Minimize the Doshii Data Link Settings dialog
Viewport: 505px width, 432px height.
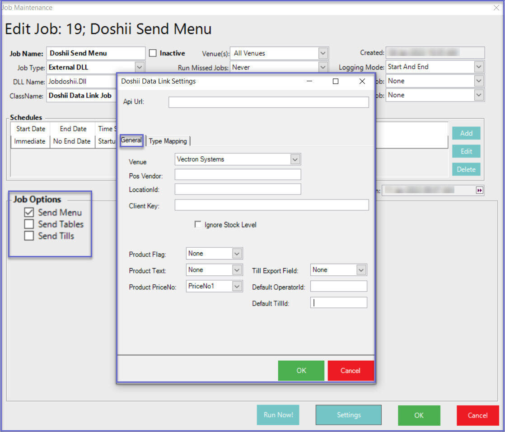309,81
